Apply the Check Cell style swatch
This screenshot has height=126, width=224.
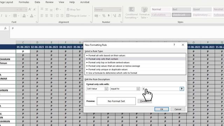click(x=181, y=15)
